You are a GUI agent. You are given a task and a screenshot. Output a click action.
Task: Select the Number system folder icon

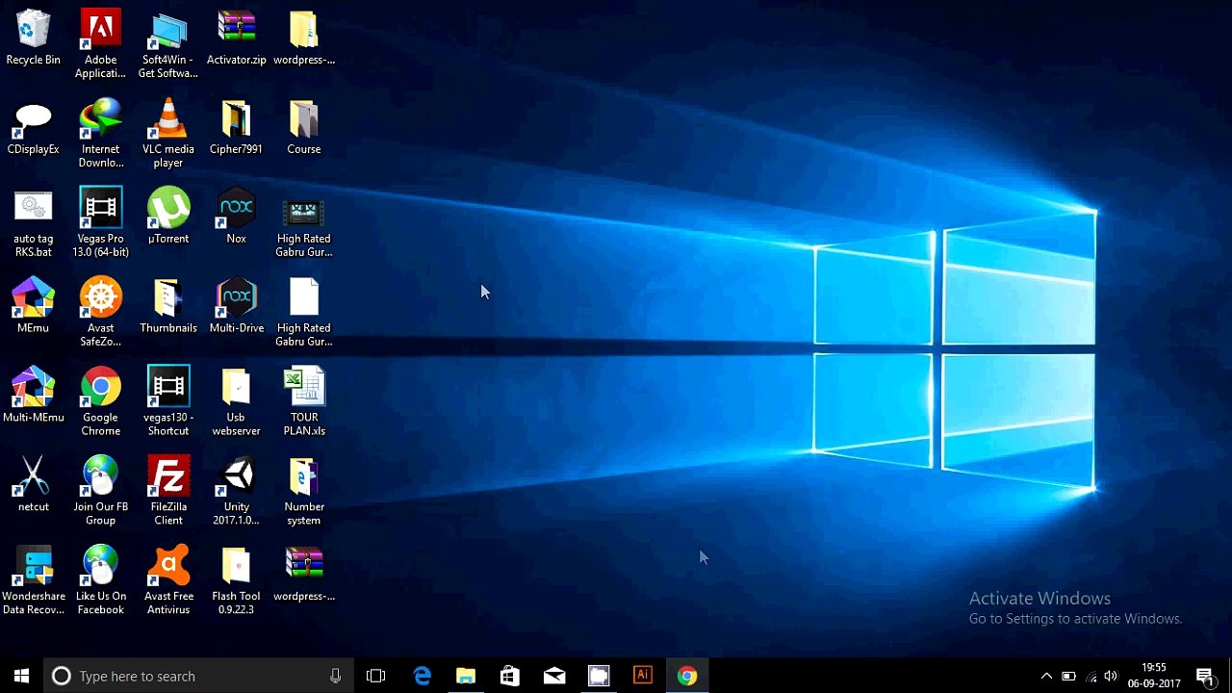point(304,492)
